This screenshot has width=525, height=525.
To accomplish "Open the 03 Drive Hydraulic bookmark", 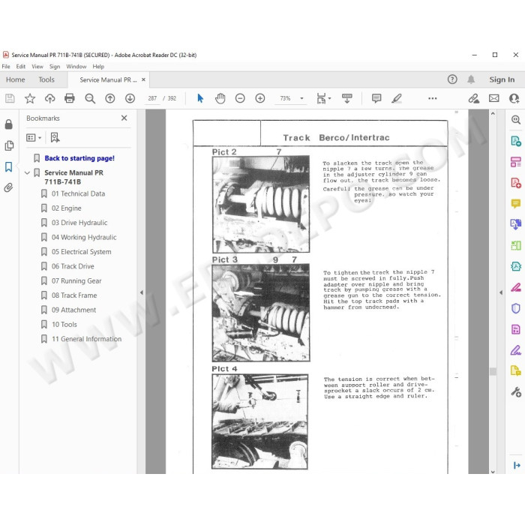I will click(x=79, y=223).
